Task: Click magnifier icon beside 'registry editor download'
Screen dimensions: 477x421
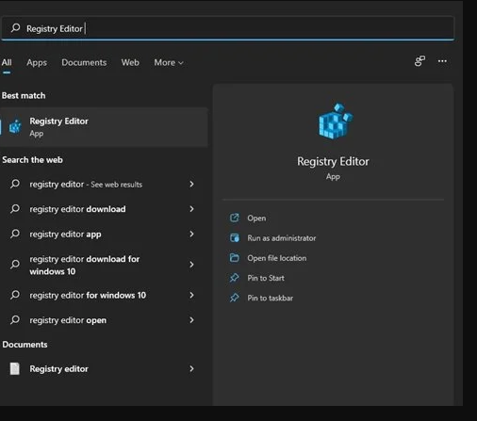Action: coord(15,209)
